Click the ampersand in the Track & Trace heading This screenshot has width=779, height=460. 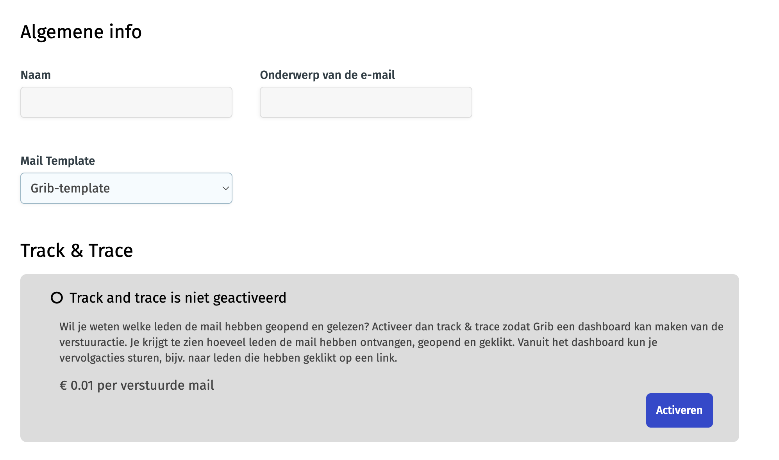77,251
